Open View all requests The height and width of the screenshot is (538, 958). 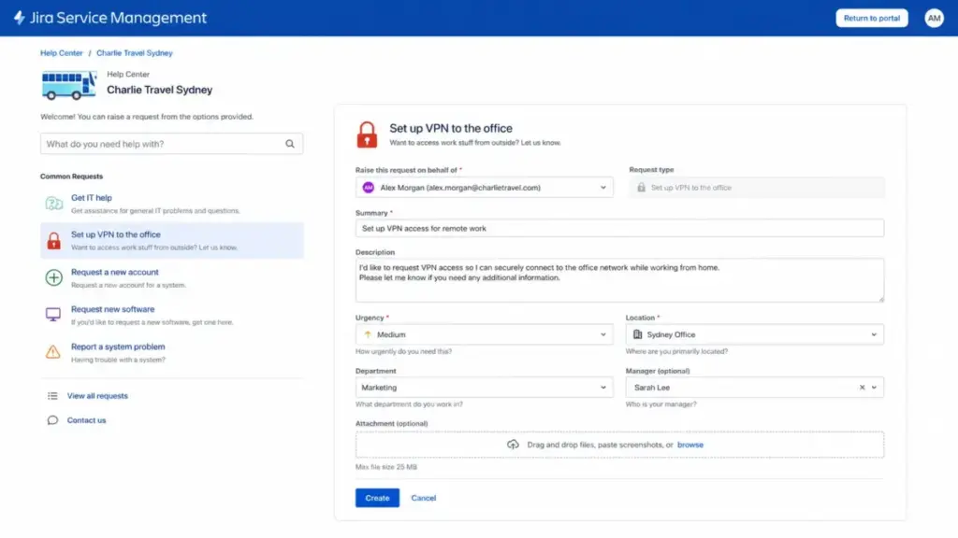point(97,396)
